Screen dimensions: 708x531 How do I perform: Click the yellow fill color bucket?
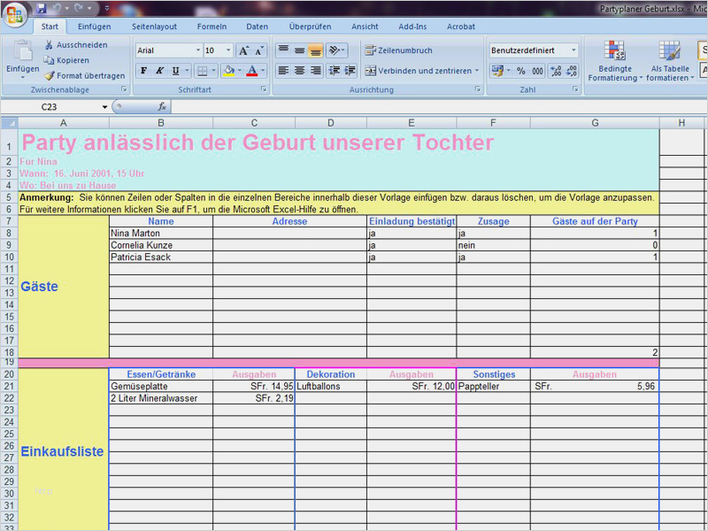coord(228,71)
